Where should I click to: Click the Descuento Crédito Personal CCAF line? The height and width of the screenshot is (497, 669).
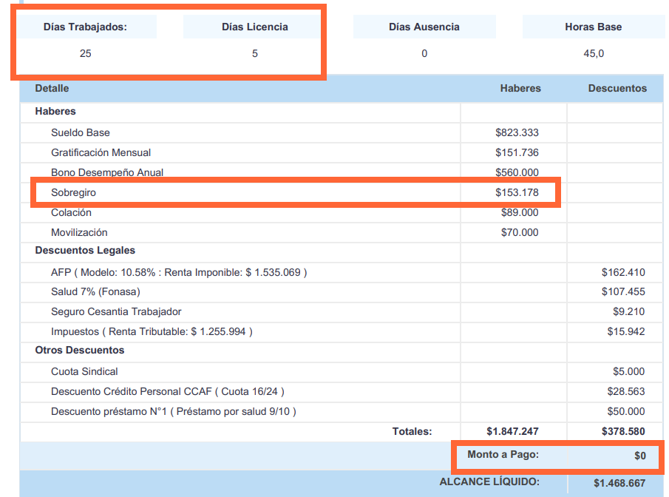coord(167,391)
